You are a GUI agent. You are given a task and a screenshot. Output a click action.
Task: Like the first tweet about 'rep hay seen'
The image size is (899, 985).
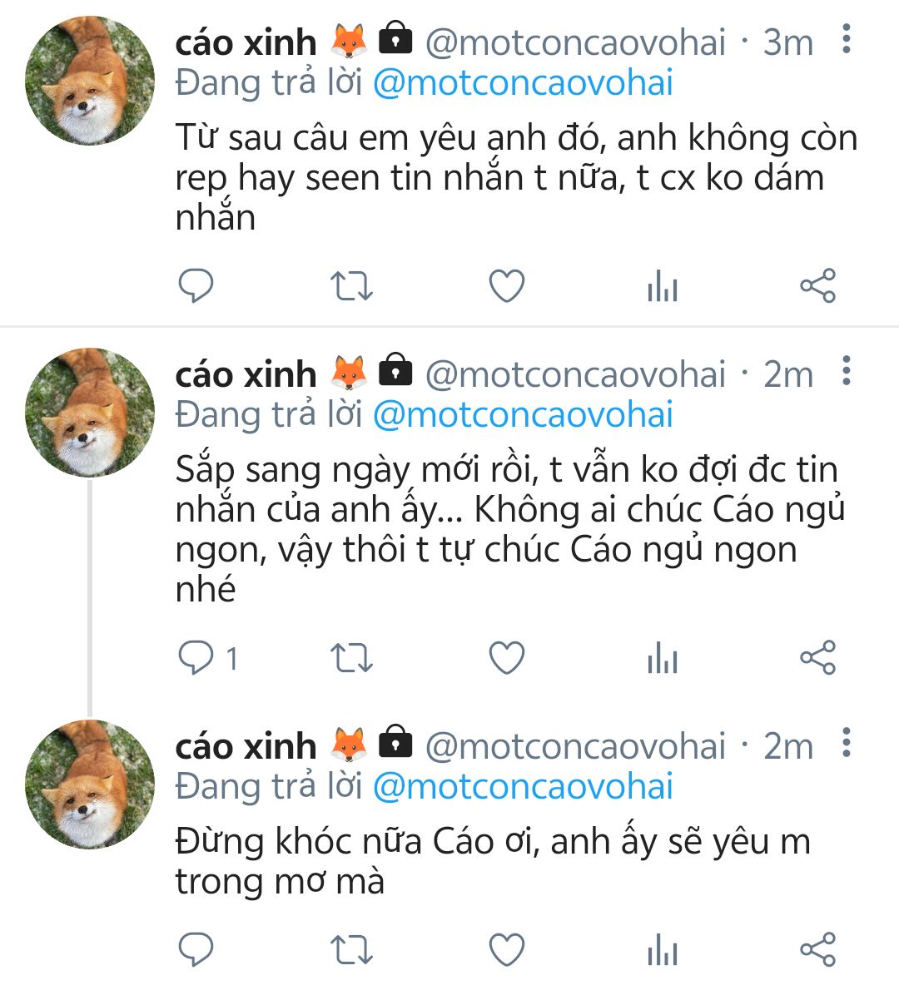(x=506, y=286)
